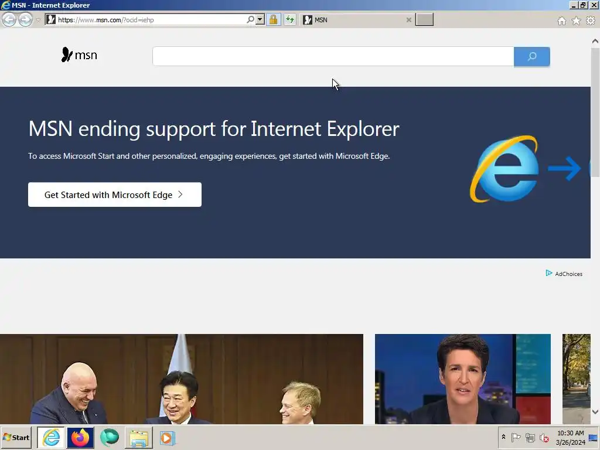Image resolution: width=600 pixels, height=450 pixels.
Task: Click the Refresh page button
Action: [290, 19]
